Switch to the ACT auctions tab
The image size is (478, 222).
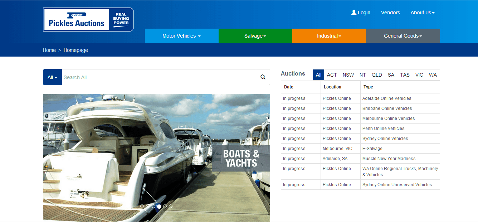tap(332, 75)
